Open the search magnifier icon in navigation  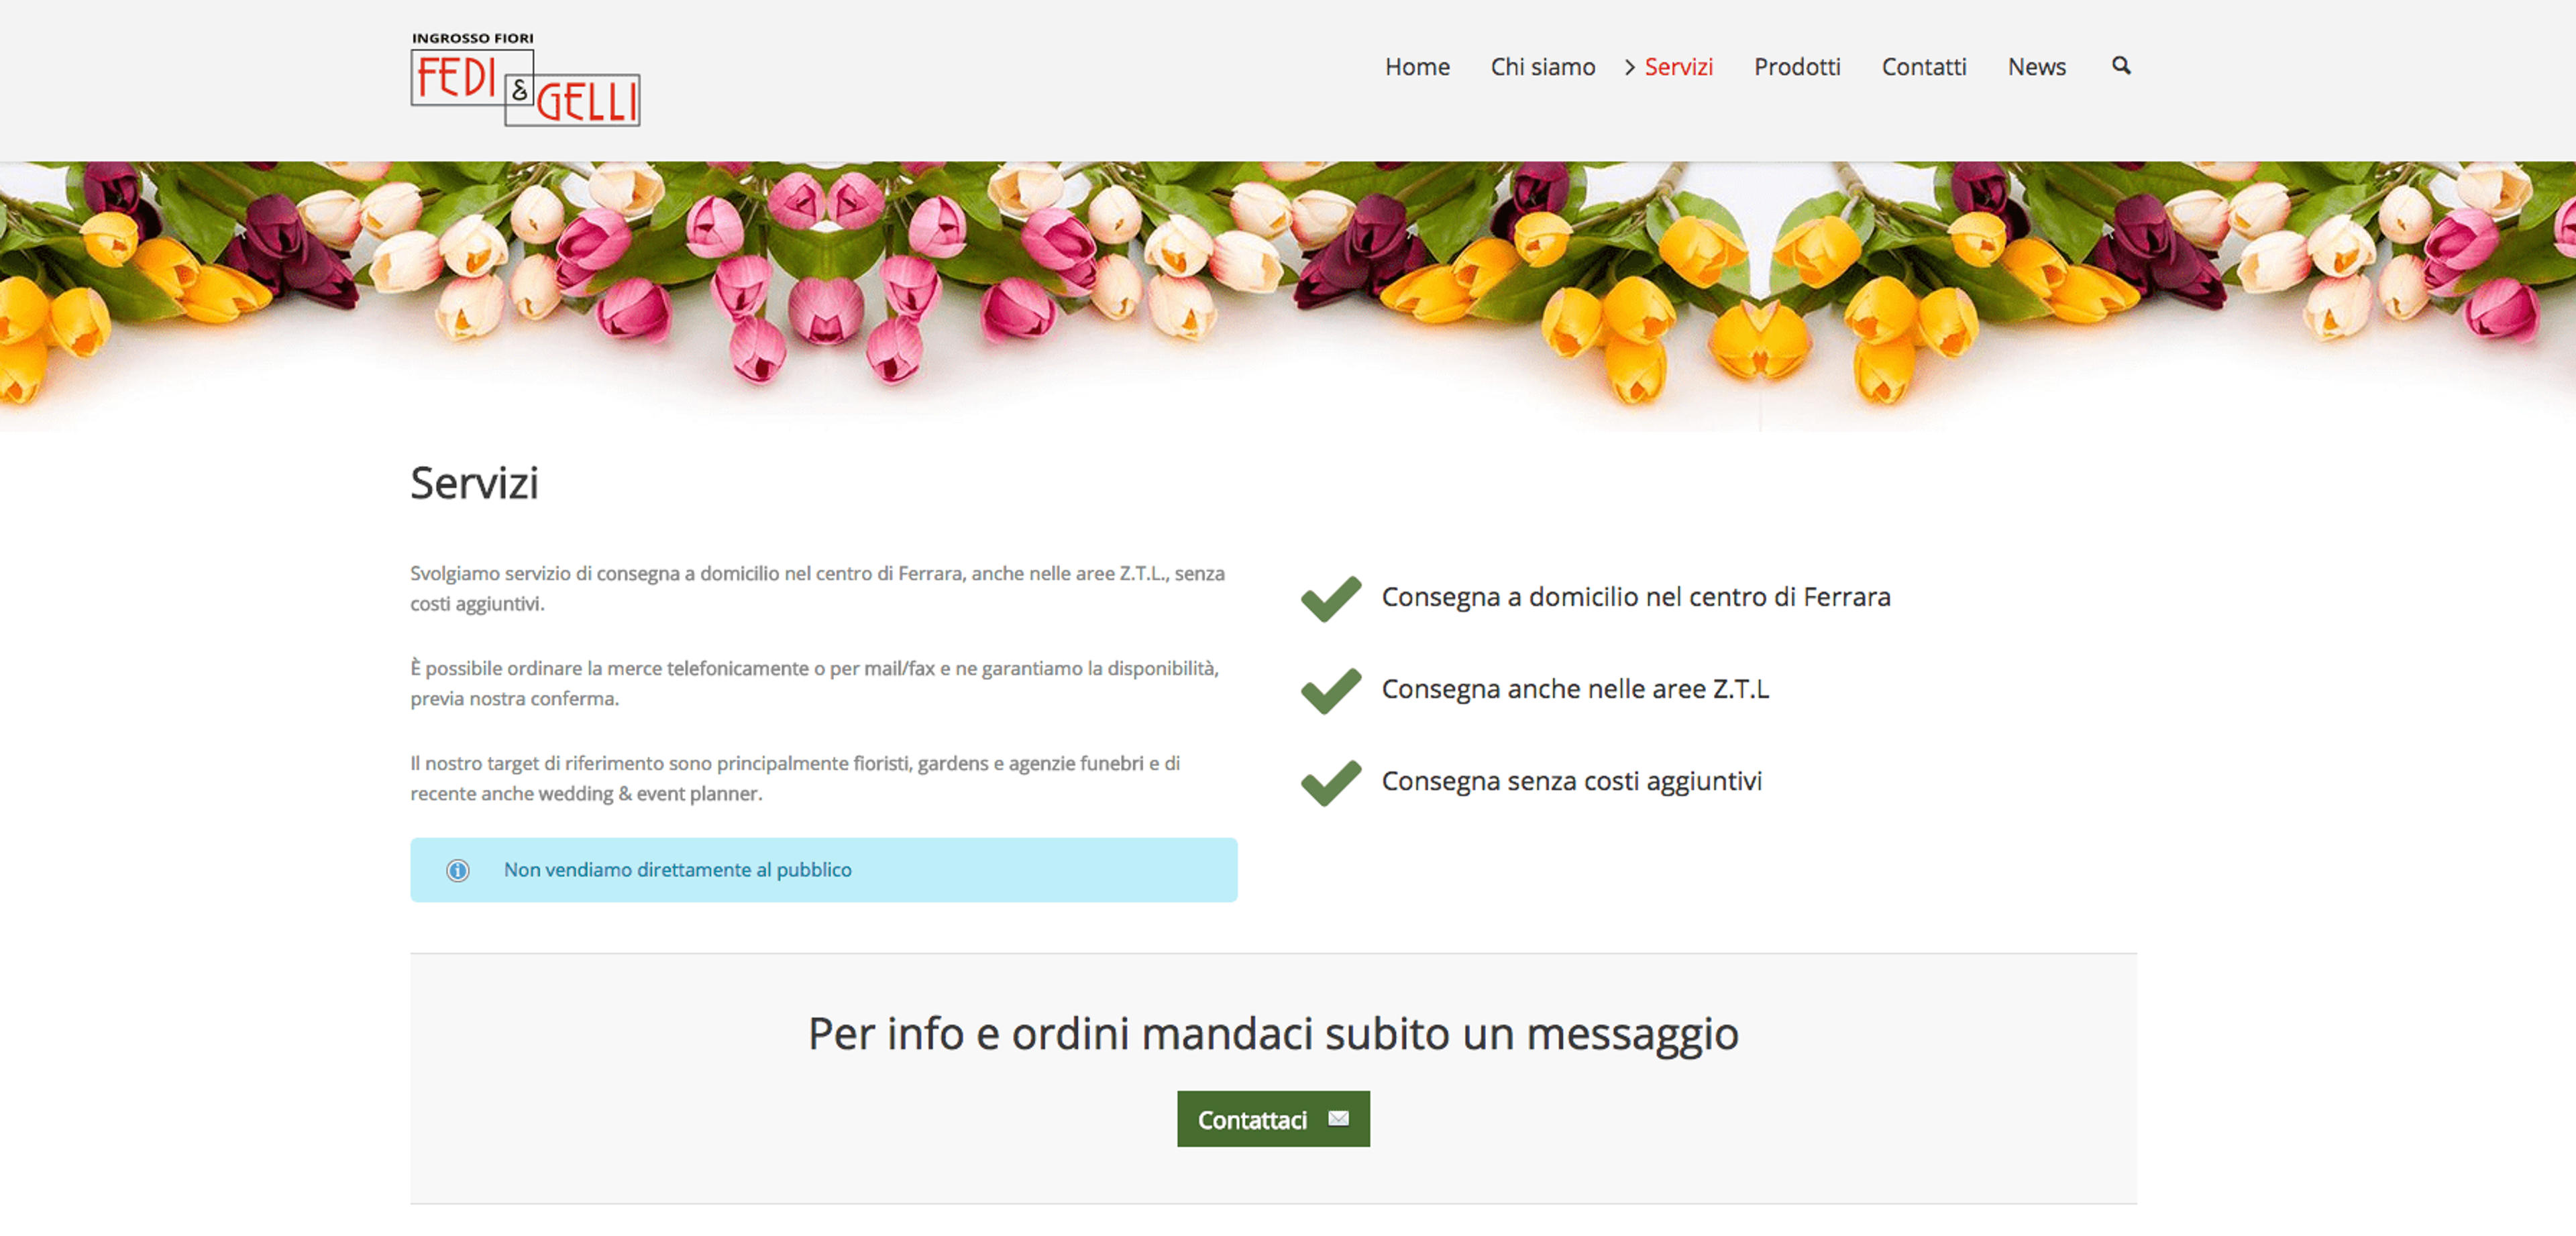[x=2120, y=66]
